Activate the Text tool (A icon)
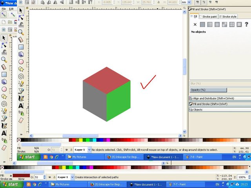Image resolution: width=251 pixels, height=188 pixels. coord(21,105)
